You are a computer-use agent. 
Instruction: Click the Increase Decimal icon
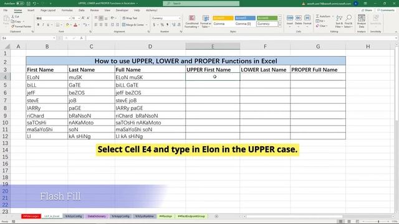pyautogui.click(x=173, y=25)
